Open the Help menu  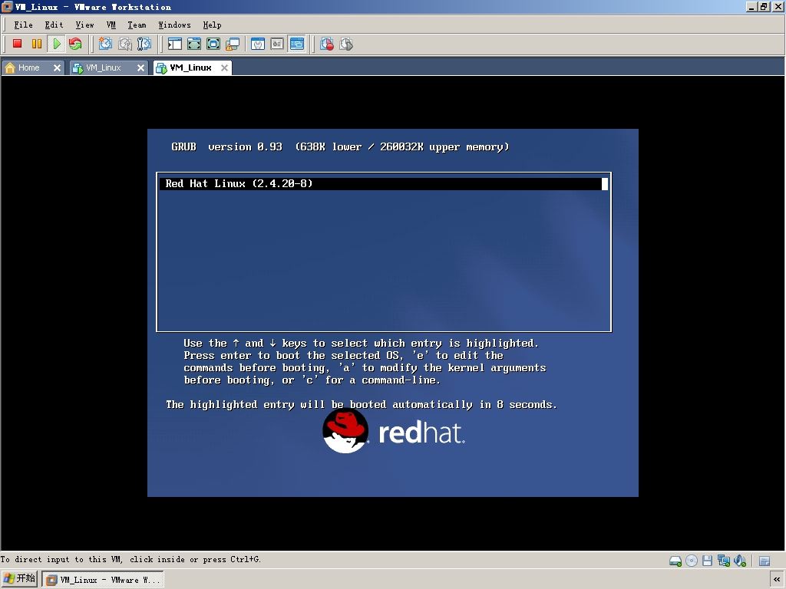(212, 25)
